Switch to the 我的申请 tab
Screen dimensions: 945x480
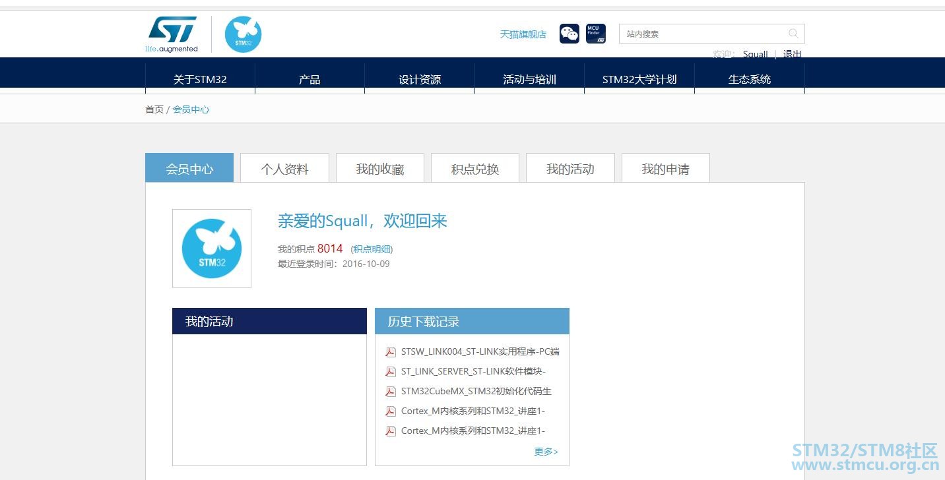pyautogui.click(x=666, y=168)
